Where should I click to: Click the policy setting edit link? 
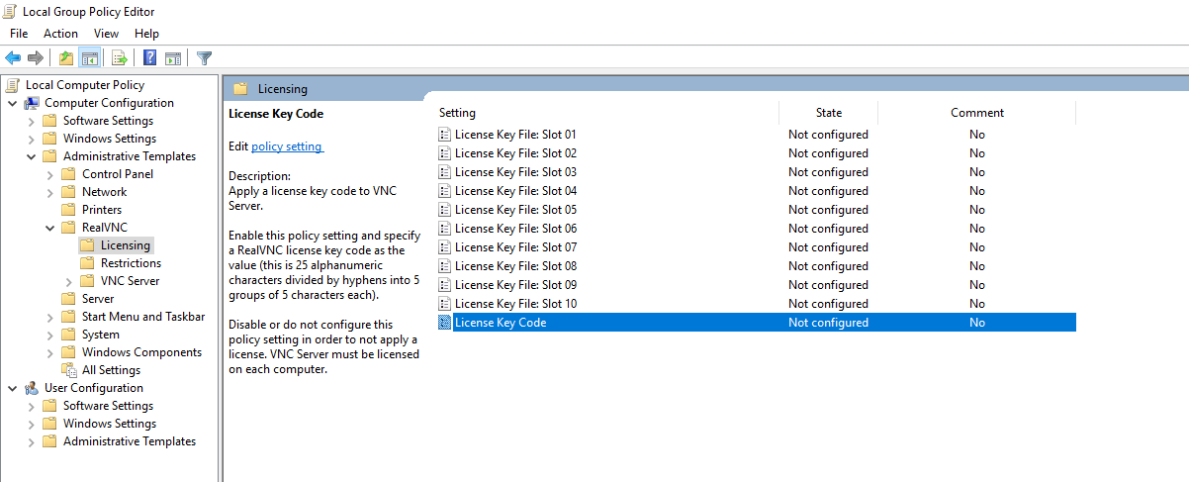[x=287, y=146]
